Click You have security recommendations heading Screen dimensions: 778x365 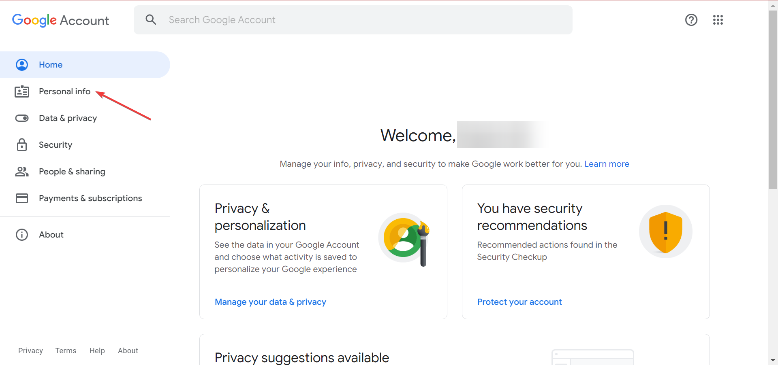click(x=532, y=217)
